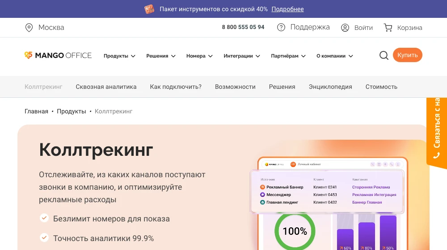447x250 pixels.
Task: Open the Корзина link
Action: coord(409,28)
